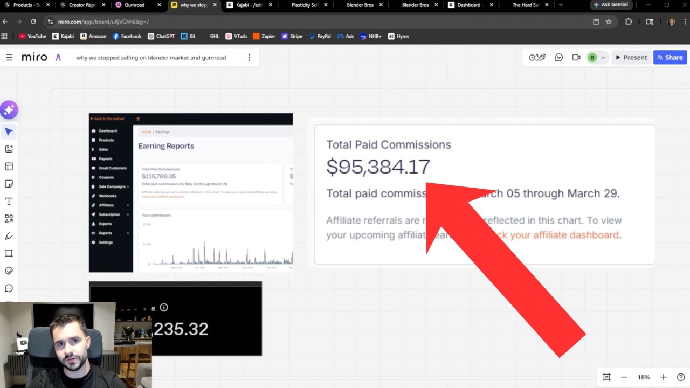
Task: Open the Miro main hamburger menu
Action: (9, 57)
